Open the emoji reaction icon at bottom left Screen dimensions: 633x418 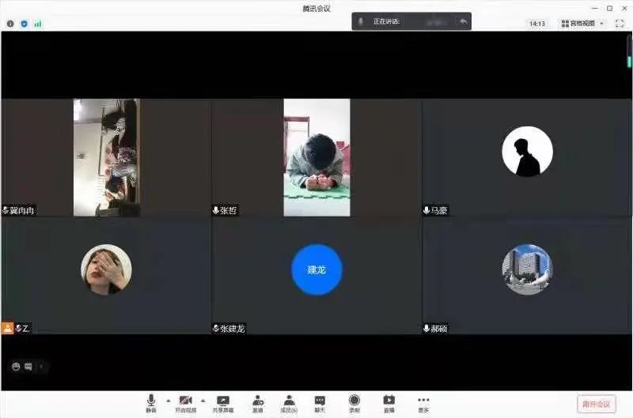coord(16,367)
